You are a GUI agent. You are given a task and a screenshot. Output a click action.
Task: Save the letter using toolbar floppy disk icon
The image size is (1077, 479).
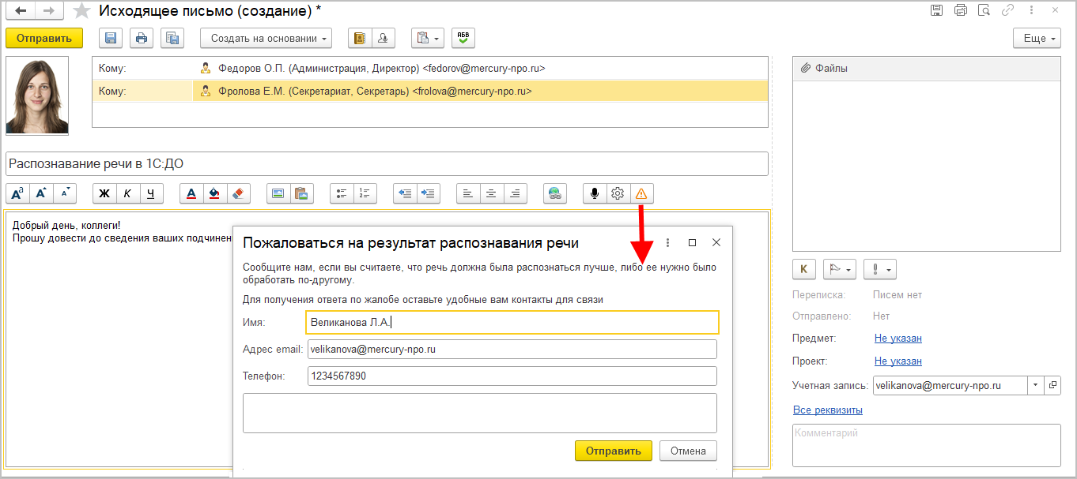(x=111, y=38)
